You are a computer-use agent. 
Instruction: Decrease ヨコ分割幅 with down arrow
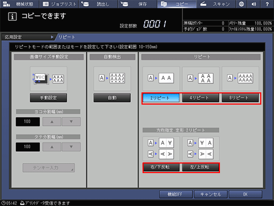click(71, 122)
